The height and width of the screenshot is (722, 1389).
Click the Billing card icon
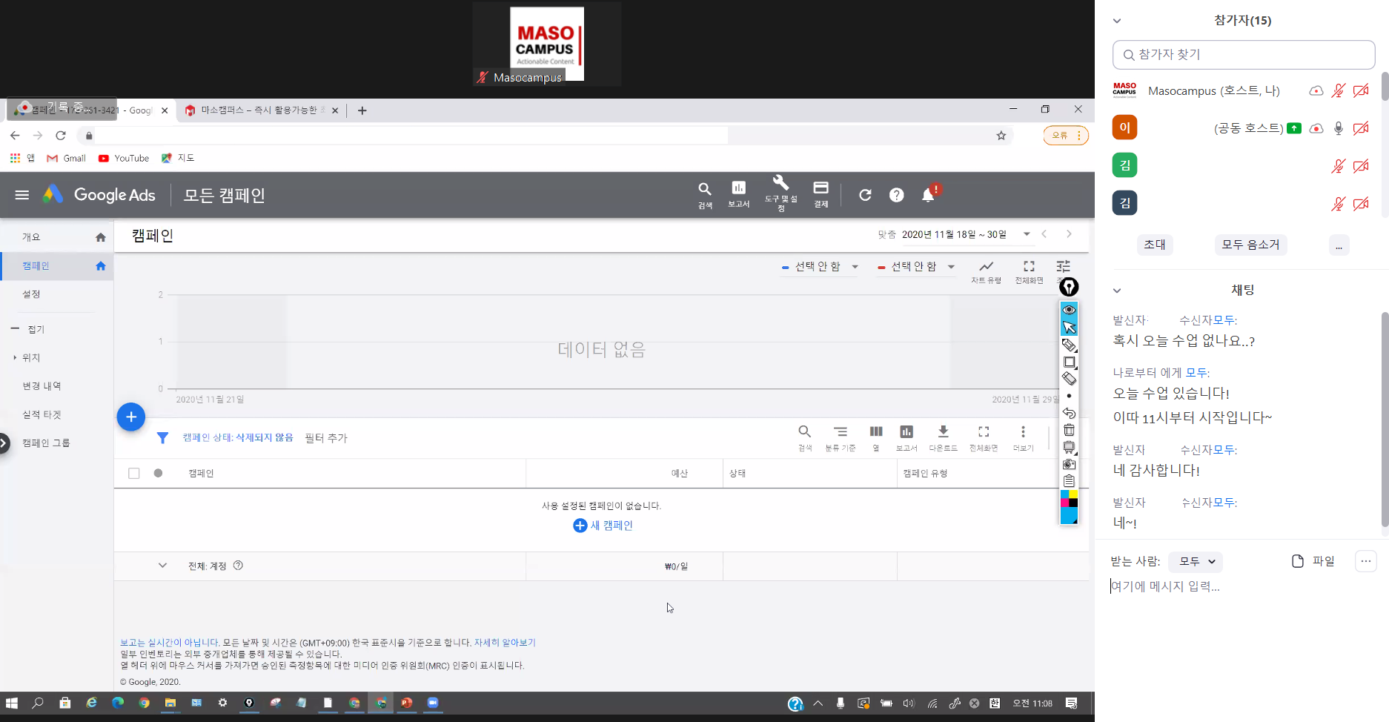coord(821,189)
